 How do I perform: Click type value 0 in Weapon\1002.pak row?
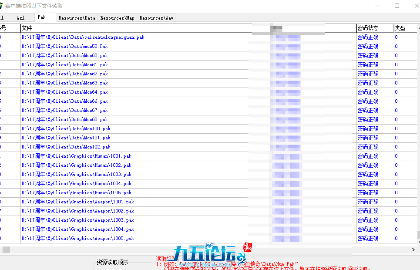(x=396, y=211)
